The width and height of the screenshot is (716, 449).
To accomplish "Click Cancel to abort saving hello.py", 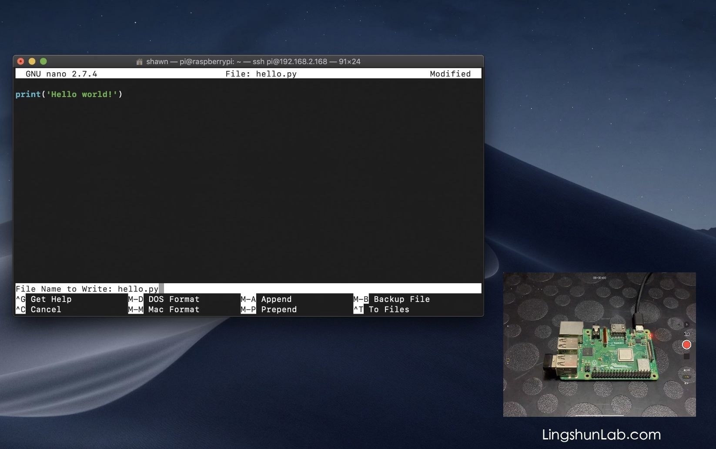I will coord(46,309).
